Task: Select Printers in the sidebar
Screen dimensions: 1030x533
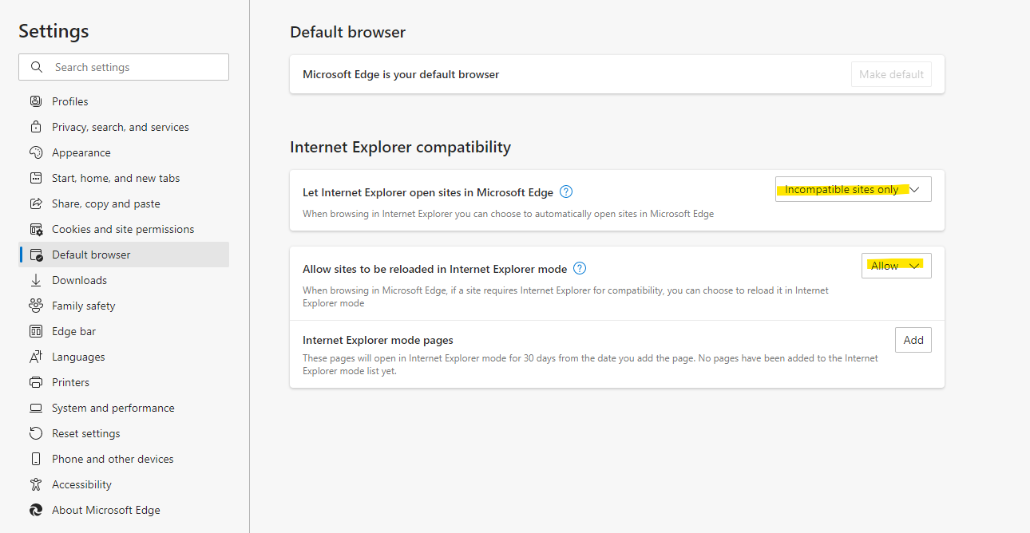Action: (124, 382)
